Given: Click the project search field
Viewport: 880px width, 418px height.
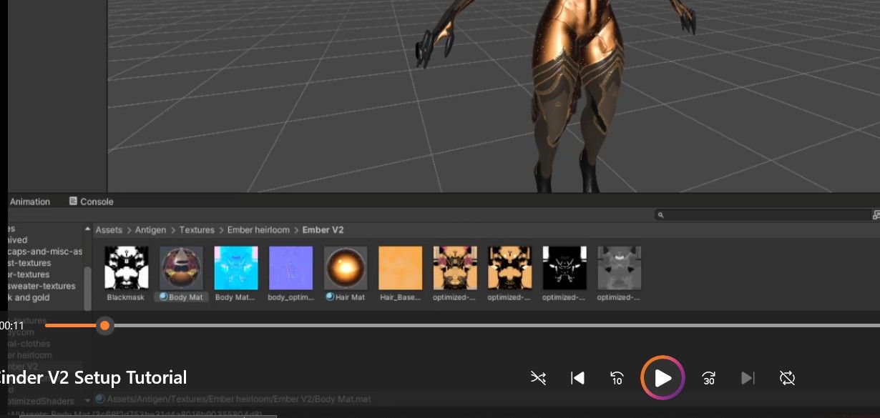Looking at the screenshot, I should coord(762,214).
